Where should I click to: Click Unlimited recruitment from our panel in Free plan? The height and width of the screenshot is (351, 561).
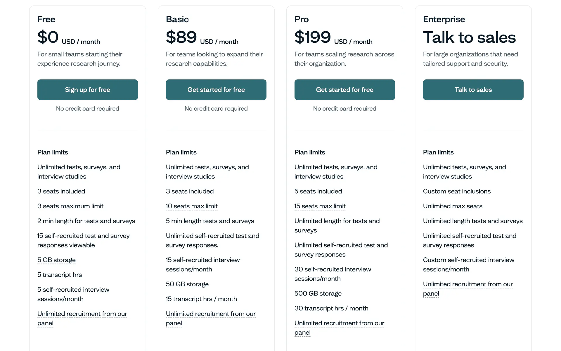[82, 314]
